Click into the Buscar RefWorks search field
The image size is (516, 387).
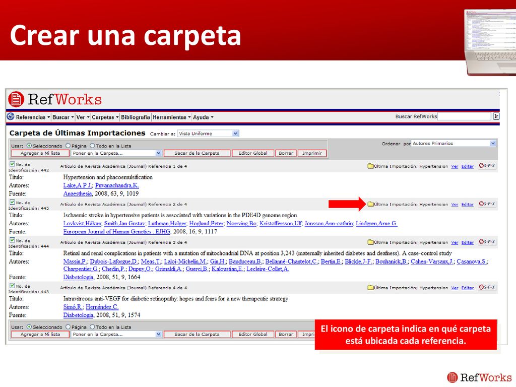[x=464, y=116]
